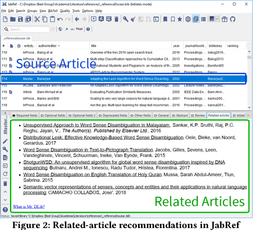Select the Bani-Ahmad et al. entry row
The height and width of the screenshot is (230, 253).
coord(124,92)
